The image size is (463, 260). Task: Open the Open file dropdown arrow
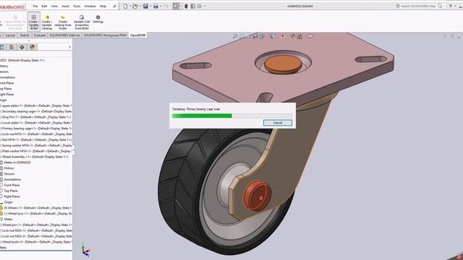(140, 6)
